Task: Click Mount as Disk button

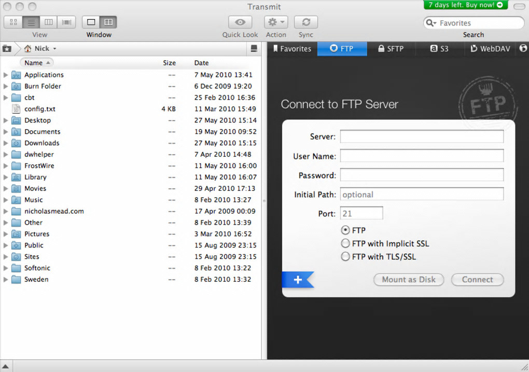Action: coord(409,280)
